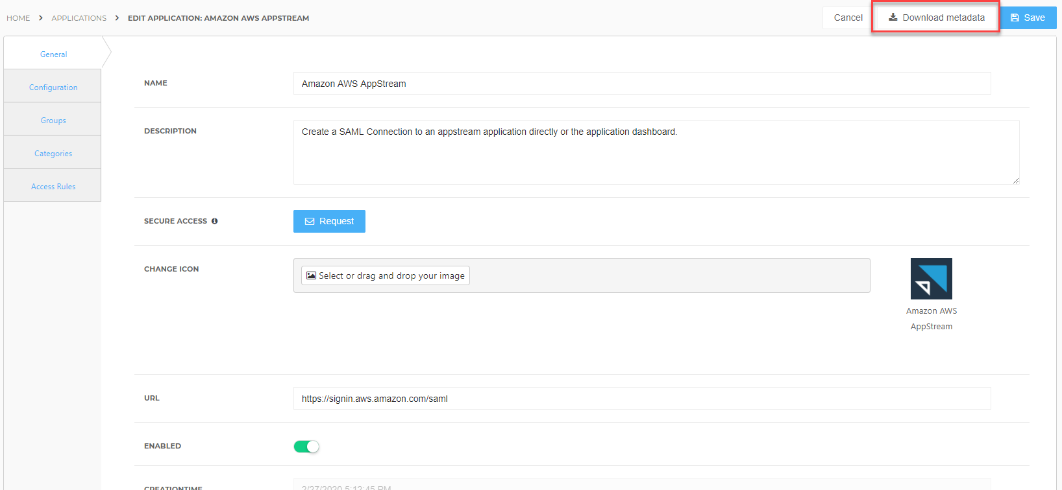
Task: Click the URL field label
Action: coord(152,398)
